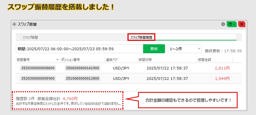The height and width of the screenshot is (115, 256).
Task: Click the 2,811円 amount cell
Action: [x=222, y=68]
